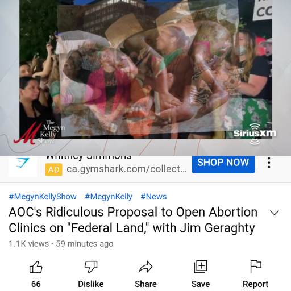Image resolution: width=291 pixels, height=291 pixels.
Task: Tap the 1.1K views info line
Action: tap(61, 244)
